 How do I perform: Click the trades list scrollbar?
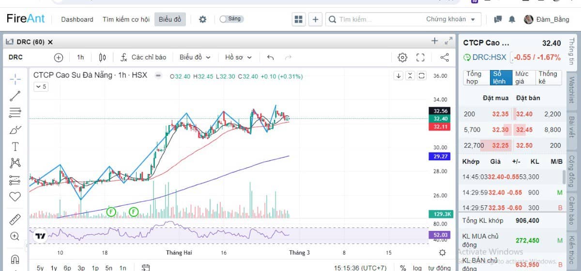pyautogui.click(x=564, y=177)
